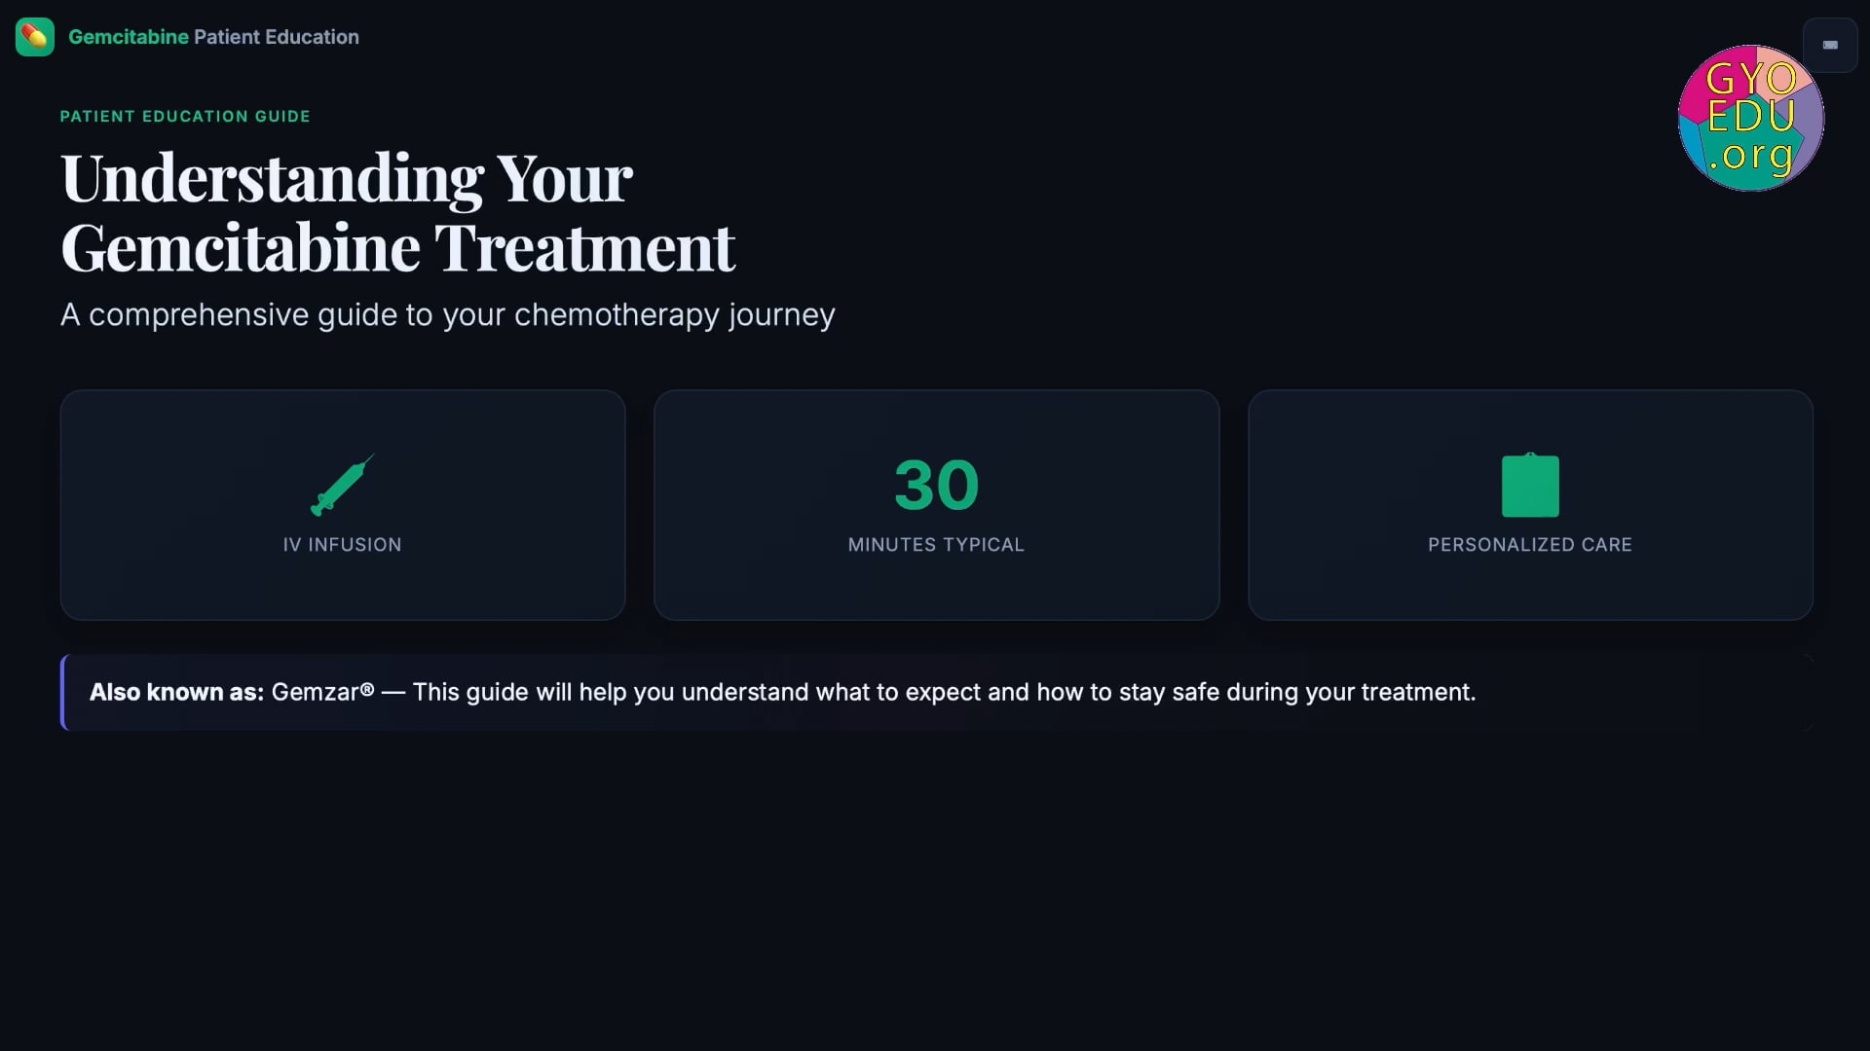1870x1051 pixels.
Task: Click the purple accent bar on callout
Action: [63, 692]
